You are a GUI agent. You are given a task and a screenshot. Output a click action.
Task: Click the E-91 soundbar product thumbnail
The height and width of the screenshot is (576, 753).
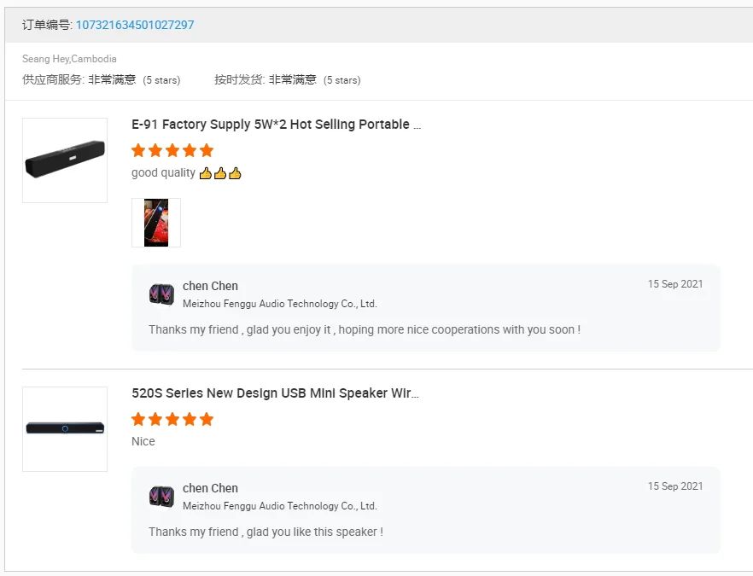coord(65,160)
